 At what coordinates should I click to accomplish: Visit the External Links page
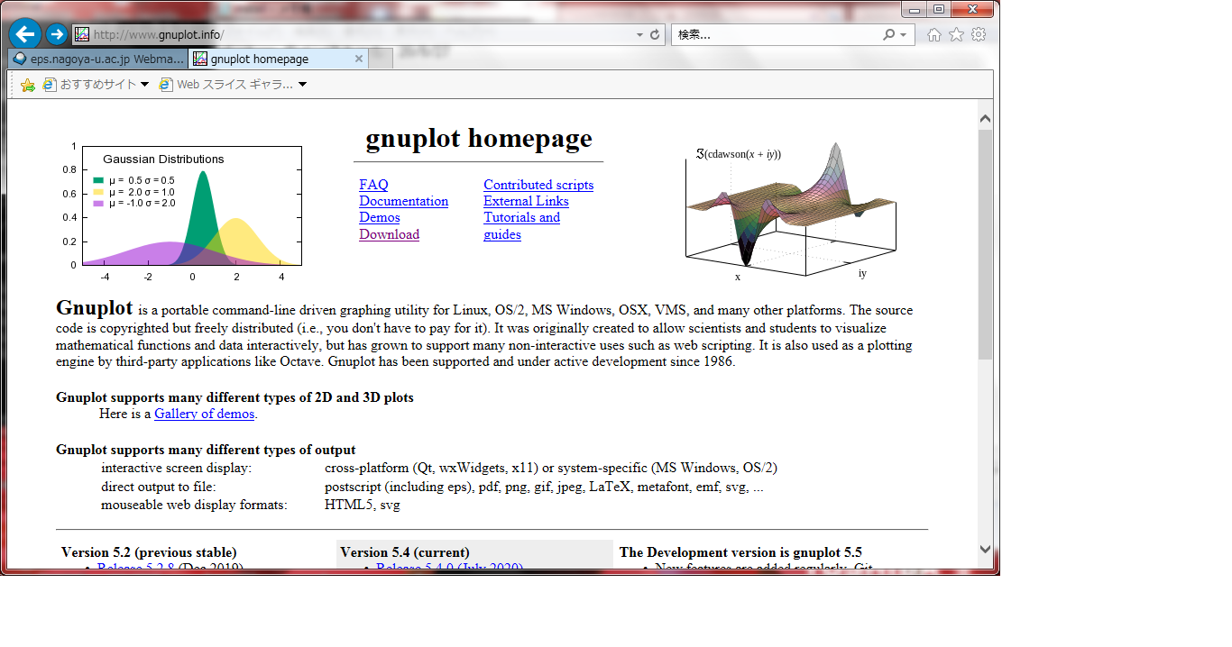(526, 201)
